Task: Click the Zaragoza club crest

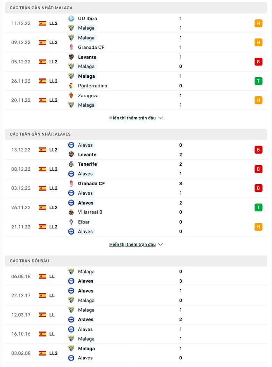Action: 71,95
